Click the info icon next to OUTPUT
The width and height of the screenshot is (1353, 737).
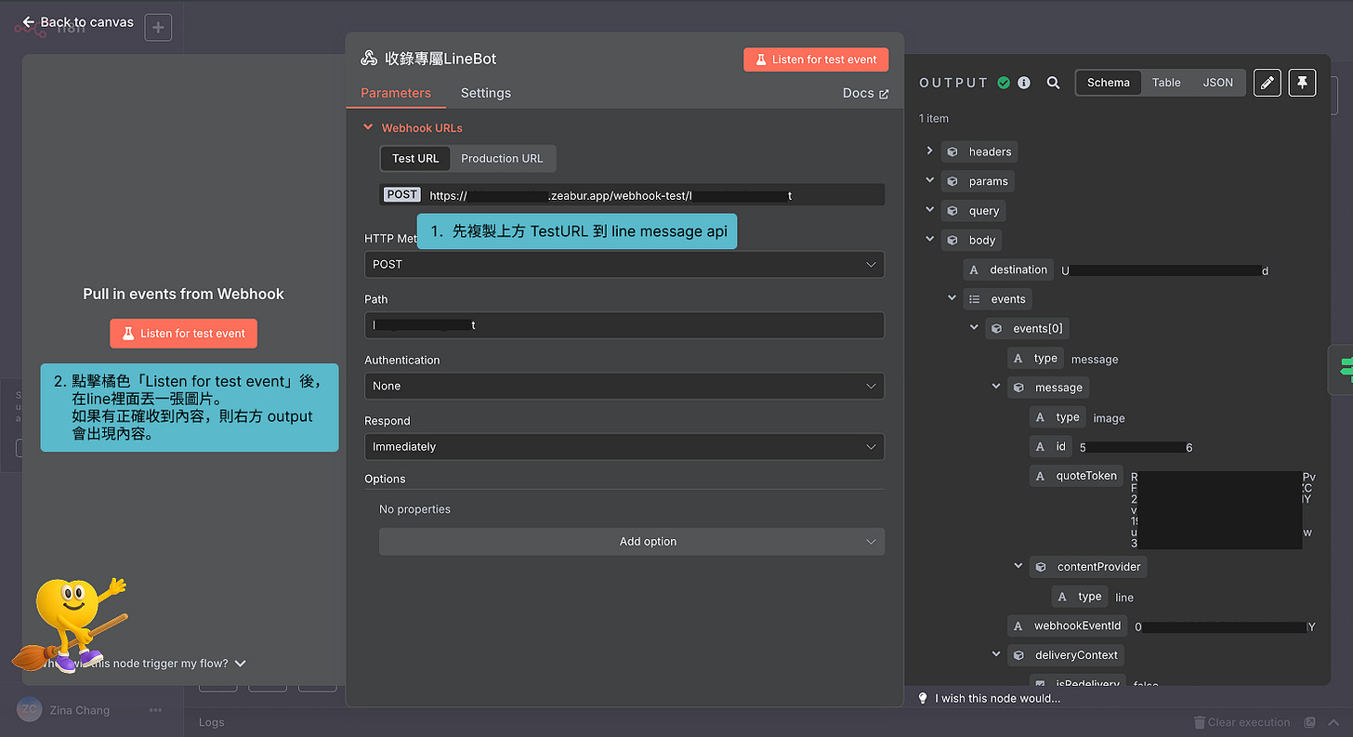pos(1024,83)
